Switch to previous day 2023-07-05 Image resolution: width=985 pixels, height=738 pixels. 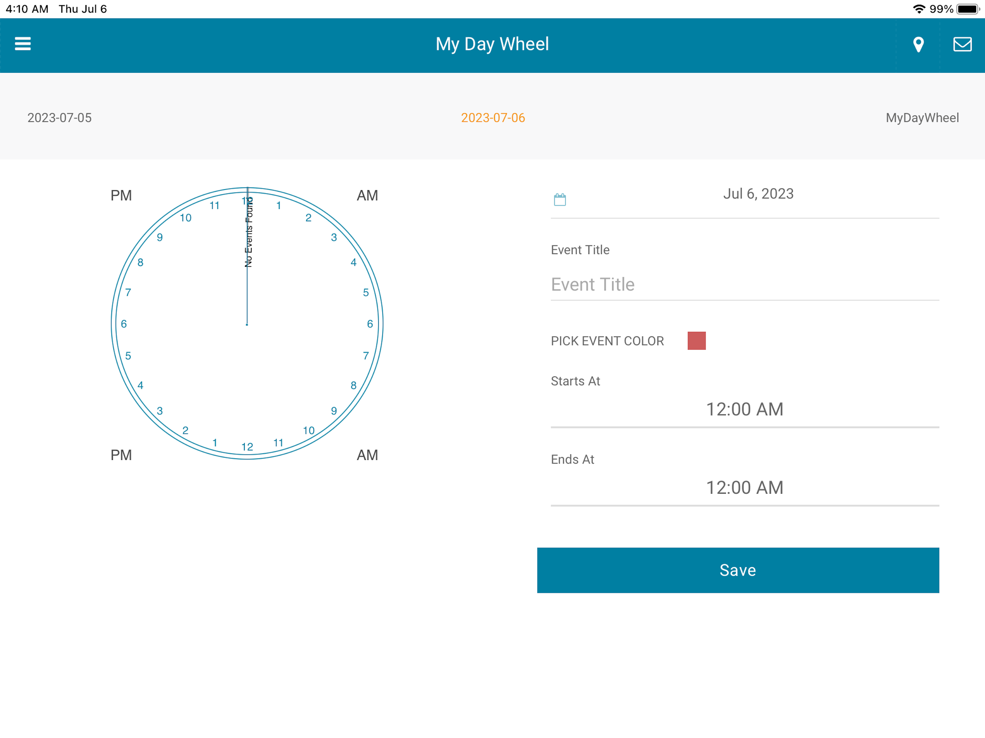[x=59, y=117]
